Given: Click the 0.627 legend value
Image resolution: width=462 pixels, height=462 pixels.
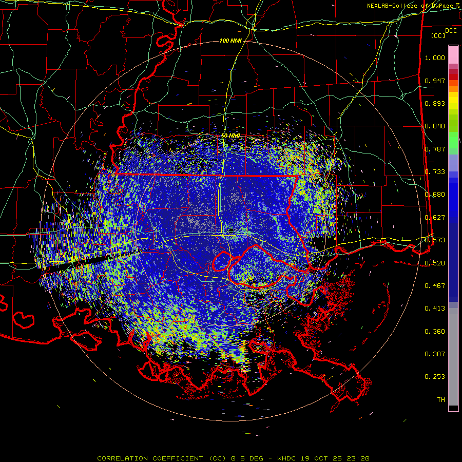Looking at the screenshot, I should point(435,218).
